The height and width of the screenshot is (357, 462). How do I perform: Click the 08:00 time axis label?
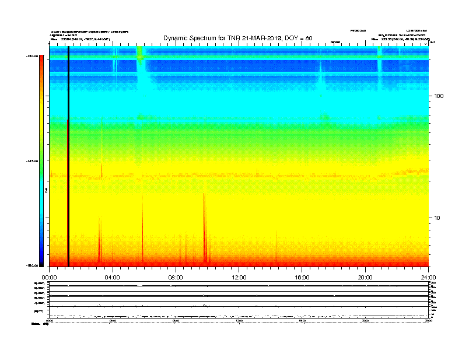tap(176, 278)
